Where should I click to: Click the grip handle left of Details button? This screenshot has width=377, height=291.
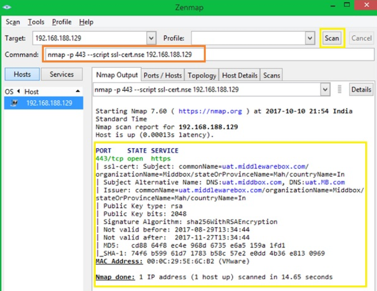click(x=340, y=89)
